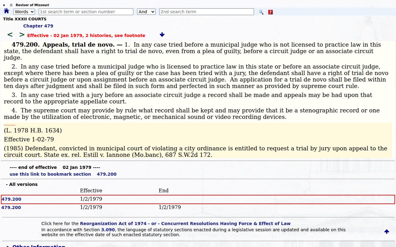Go to the next section with the right arrow
Screen dimensions: 396x247
(22, 35)
